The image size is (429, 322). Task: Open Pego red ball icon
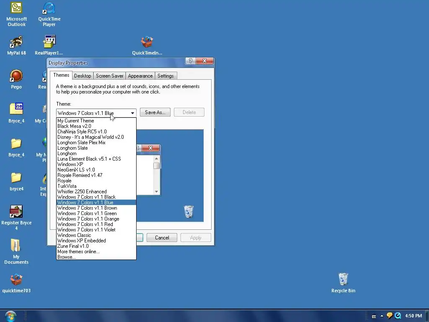point(16,79)
